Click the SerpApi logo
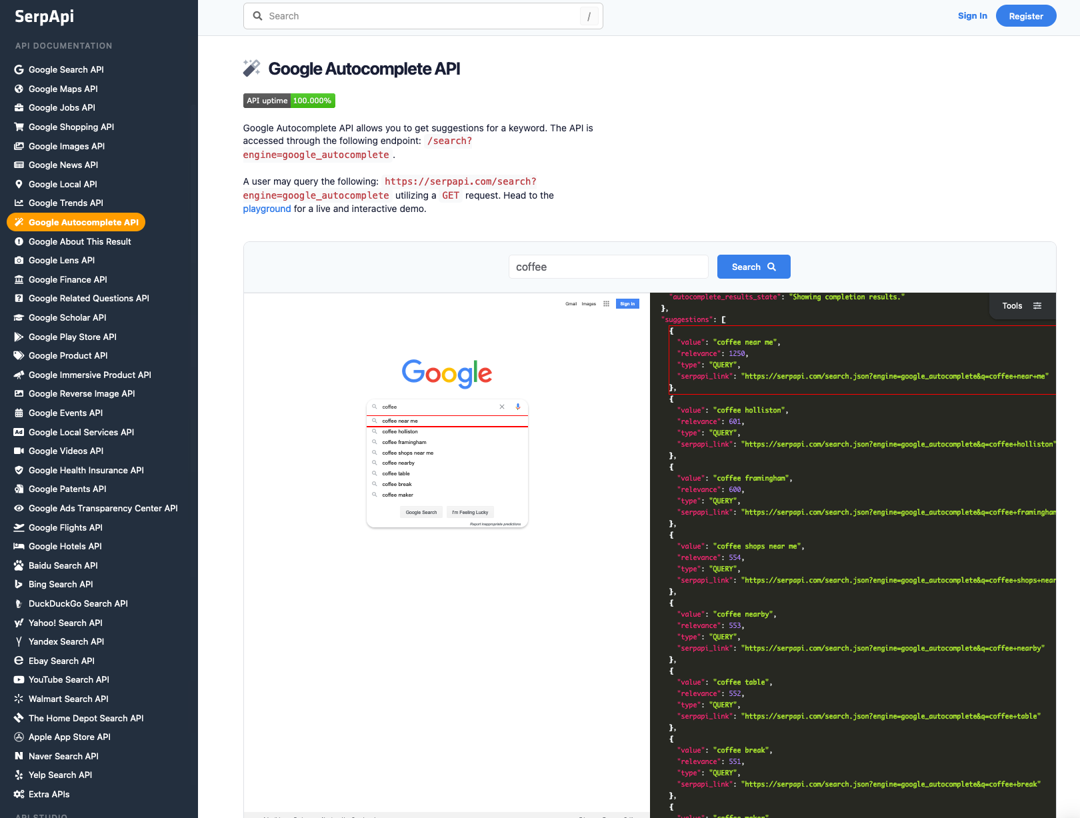The height and width of the screenshot is (818, 1080). click(45, 16)
